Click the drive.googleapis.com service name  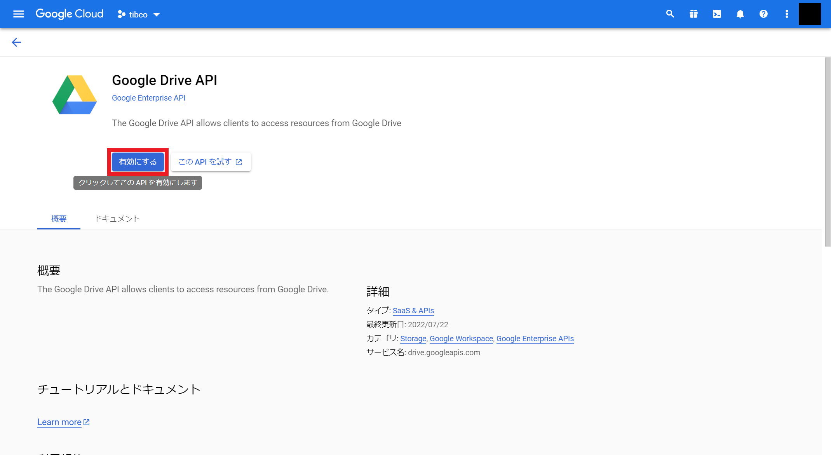[x=444, y=353]
